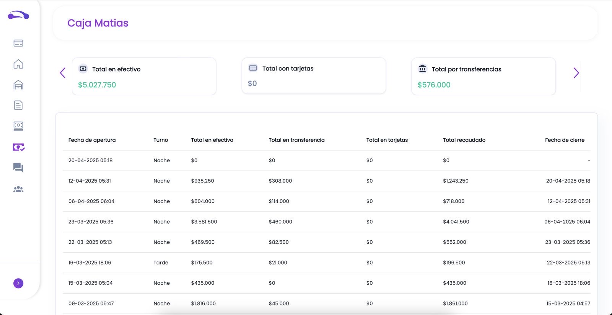The width and height of the screenshot is (612, 315).
Task: Open the garage sidebar icon
Action: pyautogui.click(x=18, y=85)
